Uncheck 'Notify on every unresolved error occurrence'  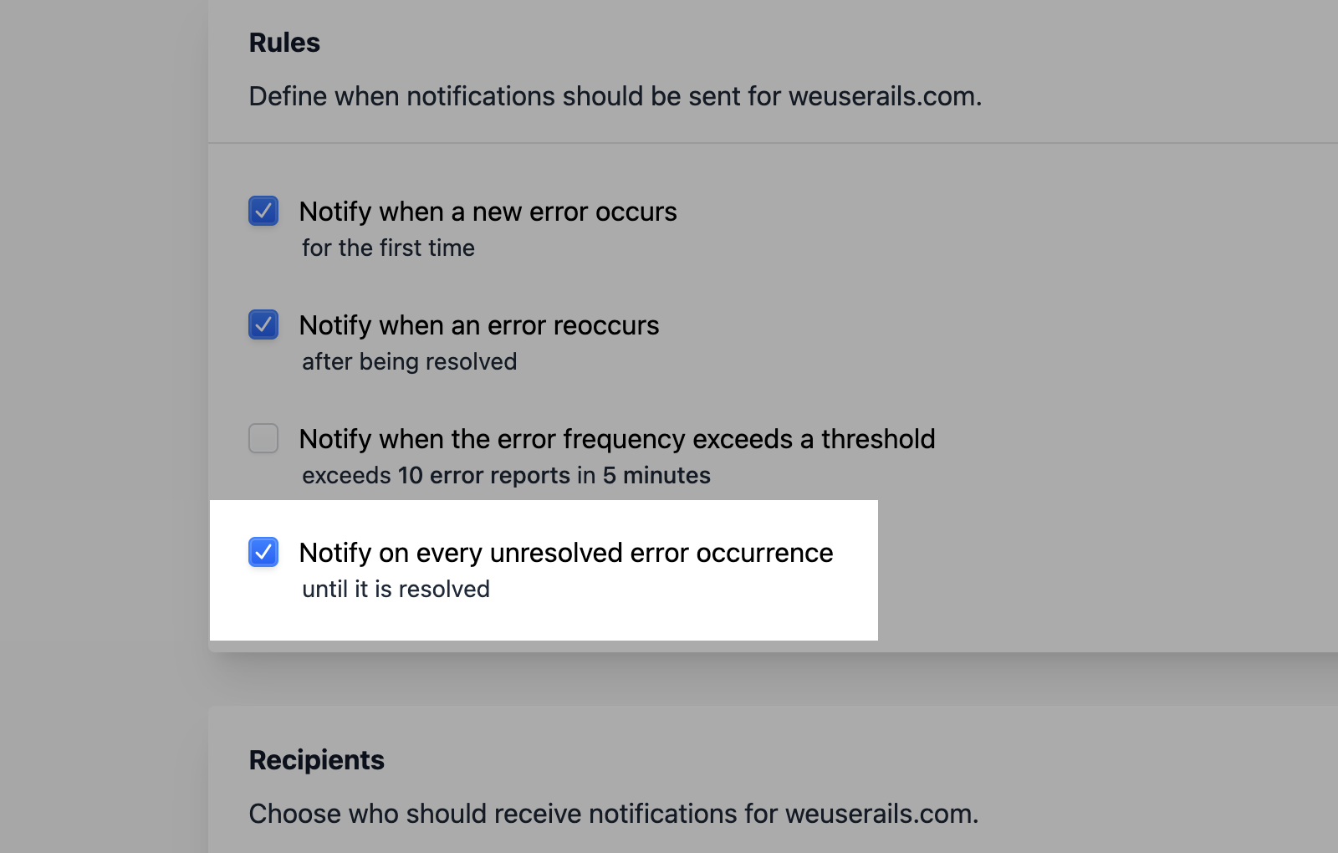click(263, 552)
